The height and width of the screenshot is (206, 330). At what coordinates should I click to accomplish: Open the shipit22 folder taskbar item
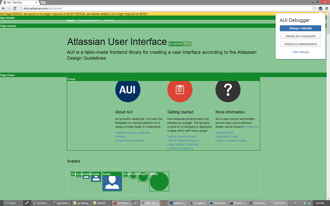[102, 203]
